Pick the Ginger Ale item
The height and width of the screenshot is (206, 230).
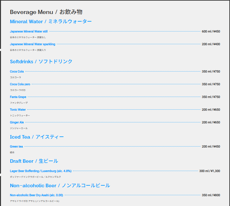[17, 122]
